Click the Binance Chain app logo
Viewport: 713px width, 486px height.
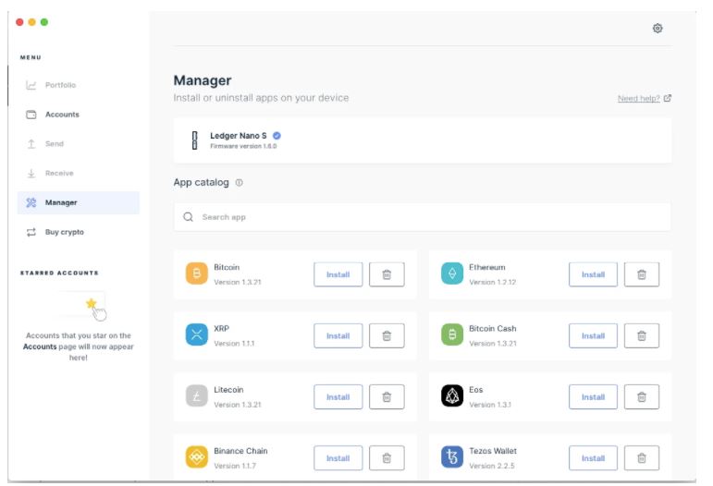pos(196,457)
